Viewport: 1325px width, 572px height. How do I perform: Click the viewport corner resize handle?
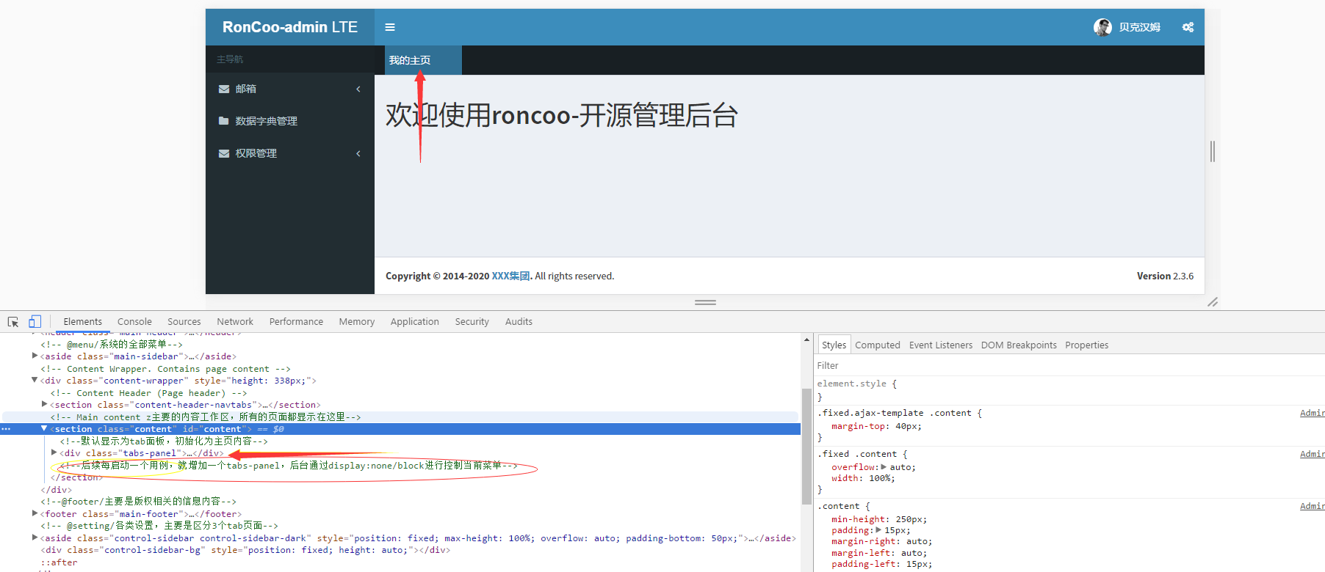pyautogui.click(x=1213, y=302)
